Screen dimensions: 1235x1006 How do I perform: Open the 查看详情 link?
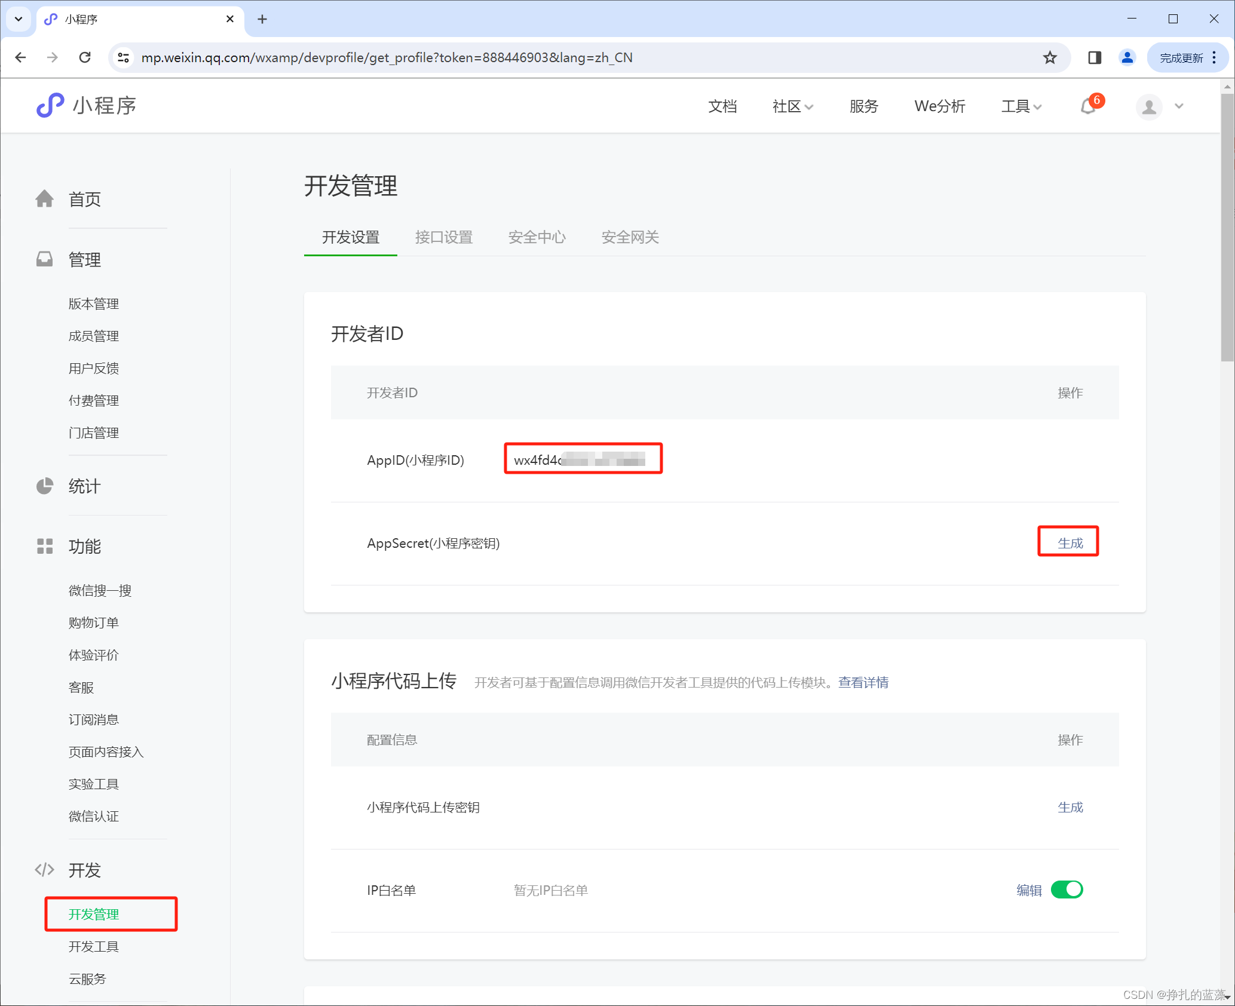(863, 682)
